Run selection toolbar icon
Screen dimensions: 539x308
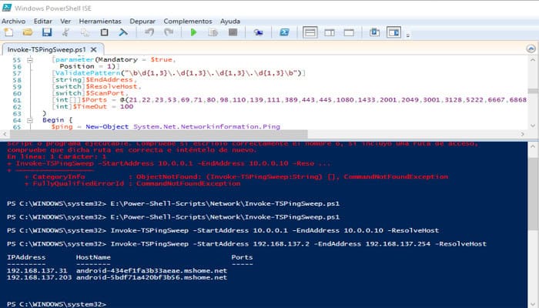coord(213,32)
